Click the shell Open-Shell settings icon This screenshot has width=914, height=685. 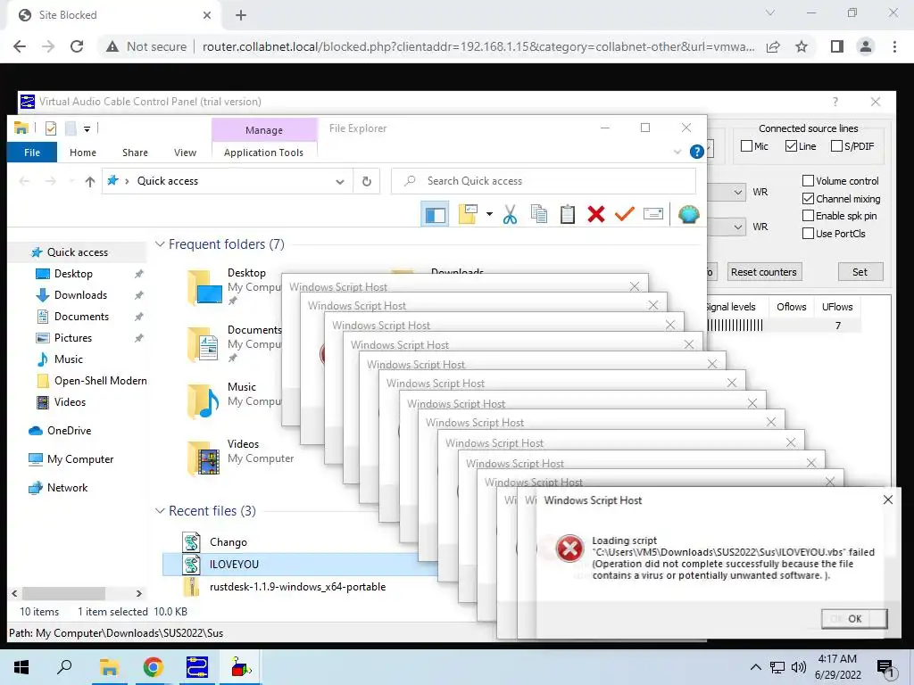[688, 214]
